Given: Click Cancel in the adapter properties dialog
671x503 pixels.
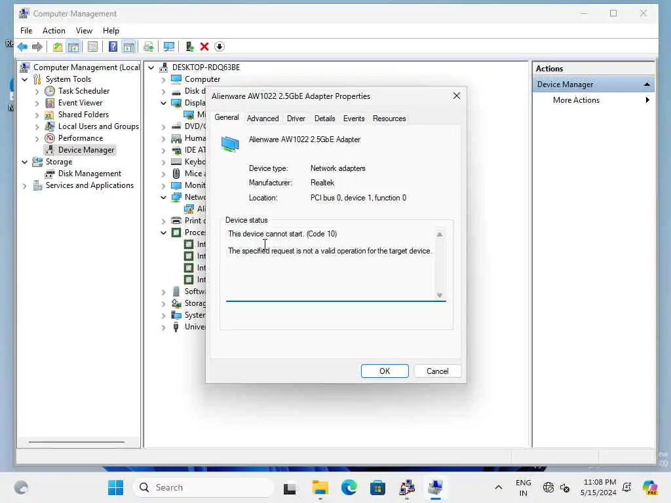Looking at the screenshot, I should 437,371.
